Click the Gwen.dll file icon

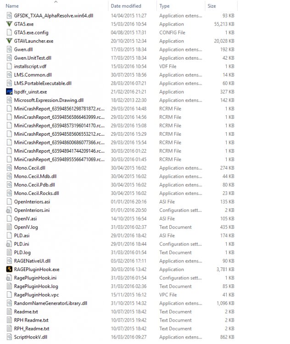[9, 49]
